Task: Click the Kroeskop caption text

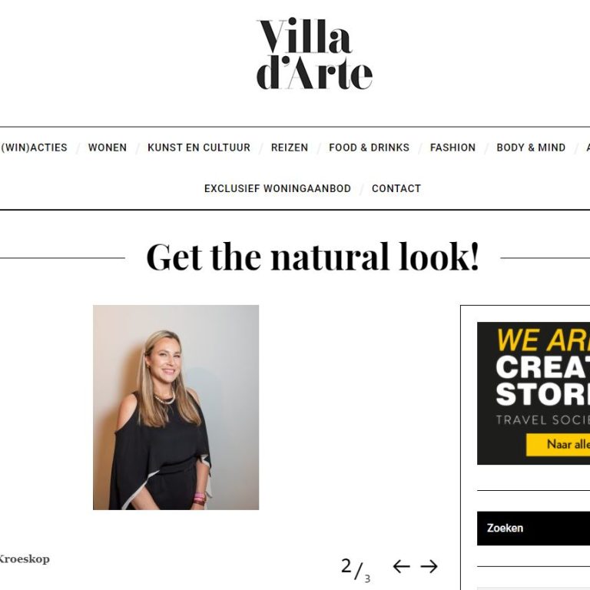Action: (25, 559)
